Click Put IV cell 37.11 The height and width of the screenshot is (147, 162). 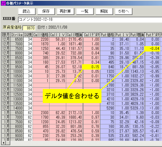[122, 44]
